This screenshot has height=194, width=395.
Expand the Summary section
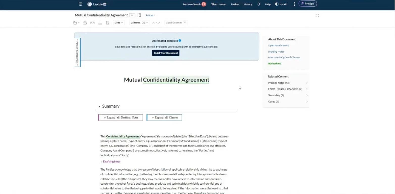click(x=99, y=106)
